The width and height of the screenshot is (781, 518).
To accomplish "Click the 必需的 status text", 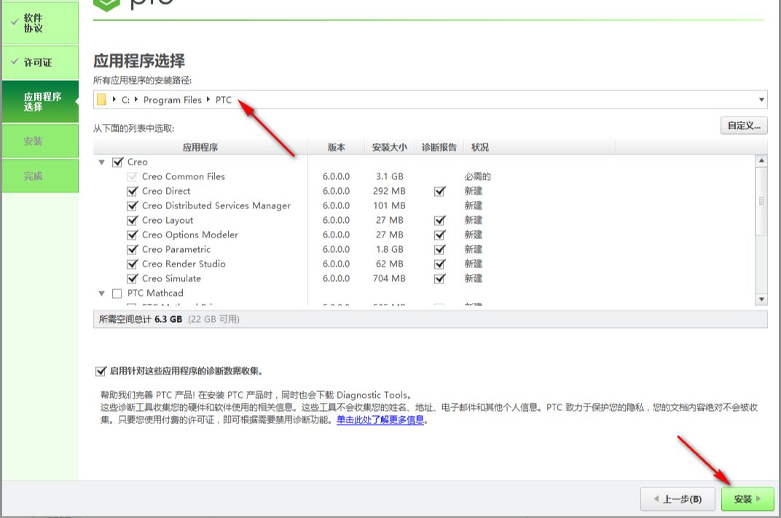I will [x=477, y=177].
